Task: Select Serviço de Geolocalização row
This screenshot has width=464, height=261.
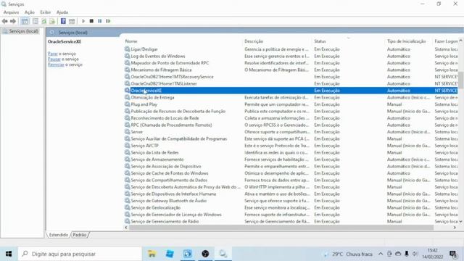Action: point(291,208)
